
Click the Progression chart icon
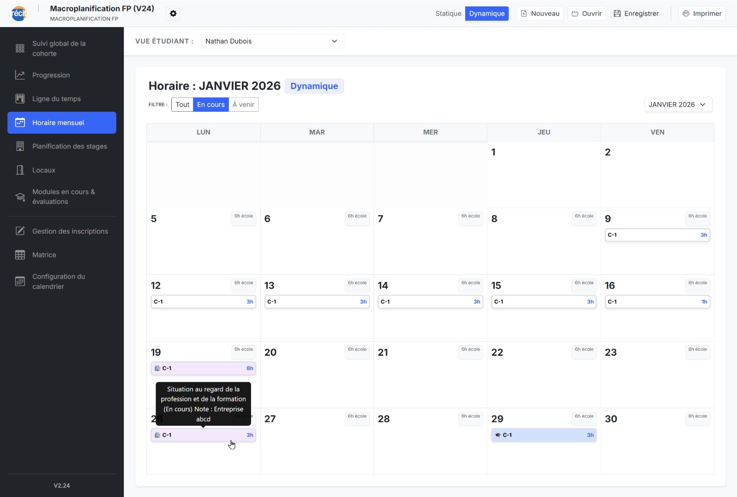pyautogui.click(x=20, y=75)
